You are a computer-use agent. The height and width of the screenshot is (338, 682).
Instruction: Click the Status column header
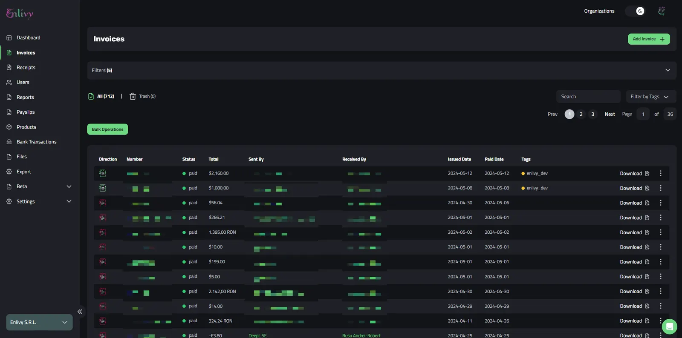tap(188, 160)
